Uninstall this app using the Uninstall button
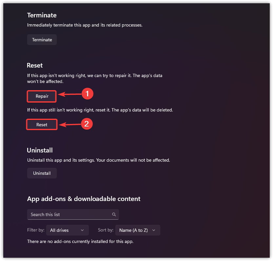This screenshot has width=273, height=261. pos(42,173)
